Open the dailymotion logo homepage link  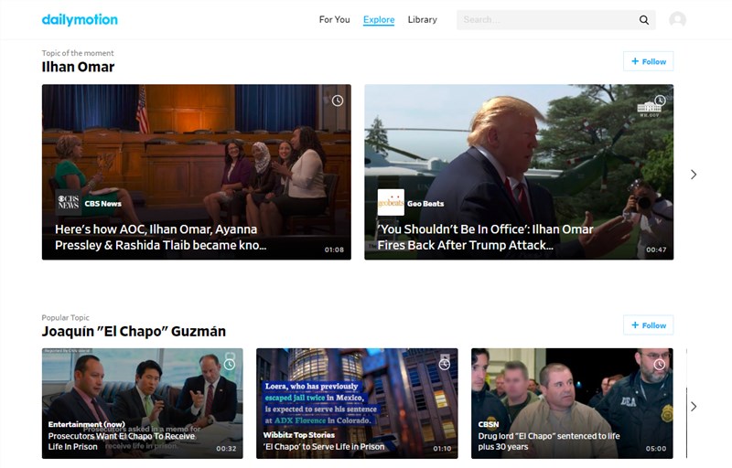[x=80, y=19]
